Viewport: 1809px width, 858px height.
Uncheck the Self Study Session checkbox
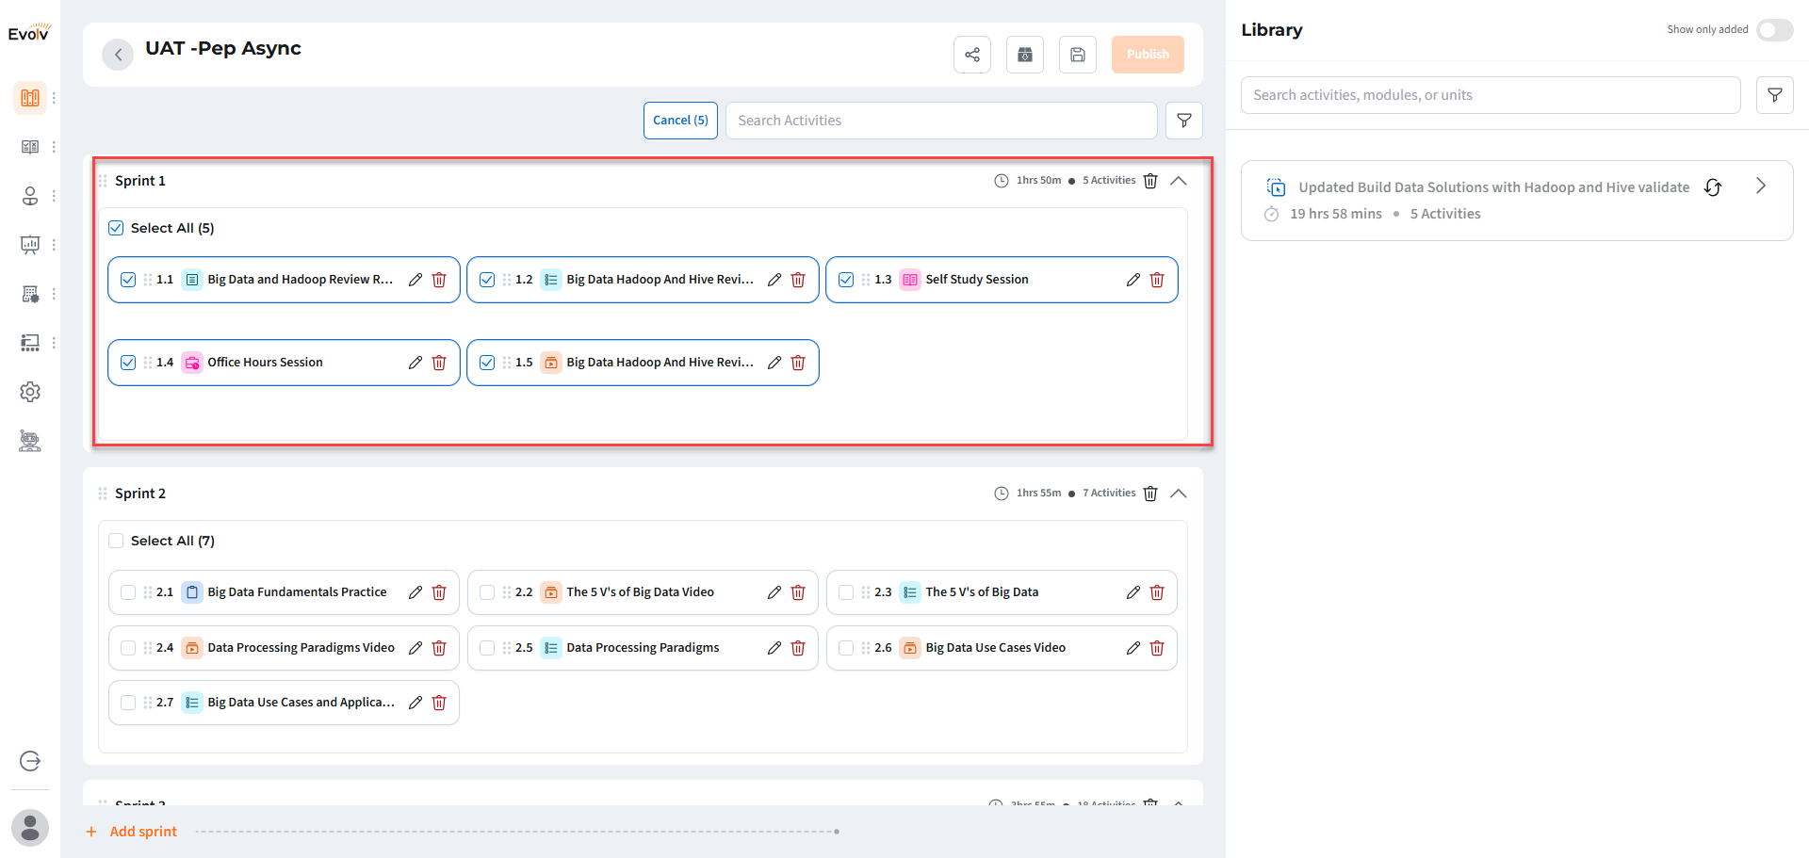coord(846,280)
